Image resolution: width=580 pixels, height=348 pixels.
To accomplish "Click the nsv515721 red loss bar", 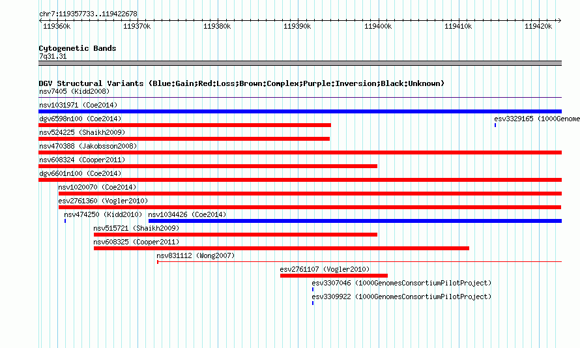I will [235, 235].
